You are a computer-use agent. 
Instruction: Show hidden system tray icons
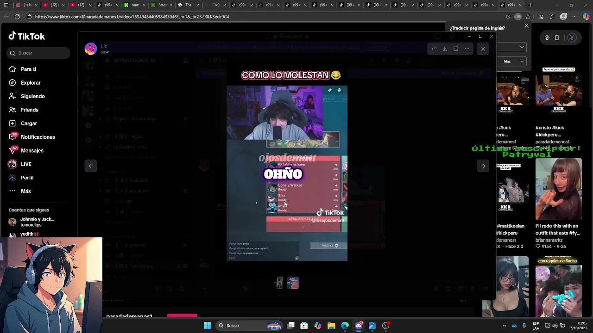(504, 326)
